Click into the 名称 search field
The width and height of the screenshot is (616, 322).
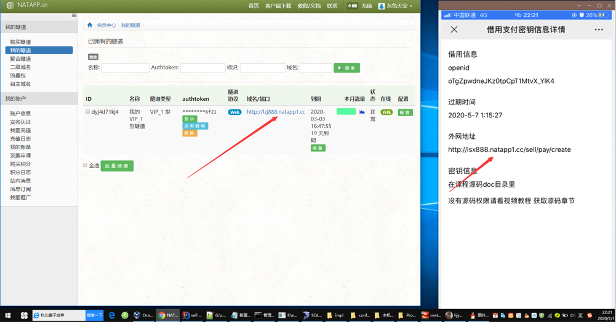pos(126,68)
